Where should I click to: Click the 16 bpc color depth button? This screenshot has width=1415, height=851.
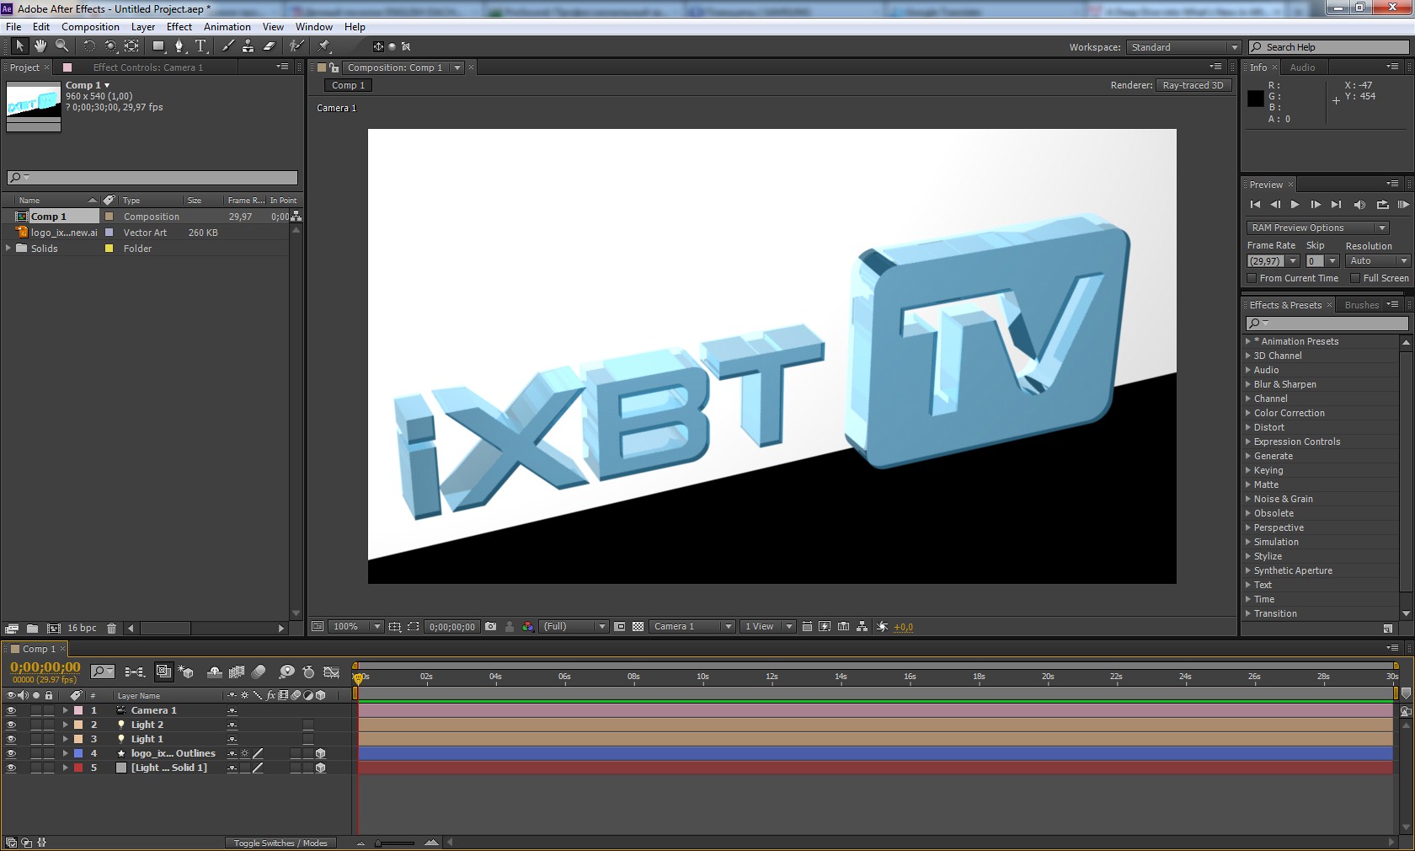82,629
